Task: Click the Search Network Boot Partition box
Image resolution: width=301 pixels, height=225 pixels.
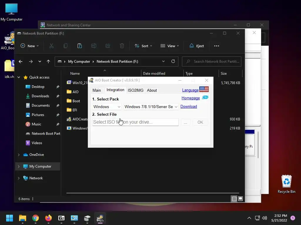Action: coord(212,62)
